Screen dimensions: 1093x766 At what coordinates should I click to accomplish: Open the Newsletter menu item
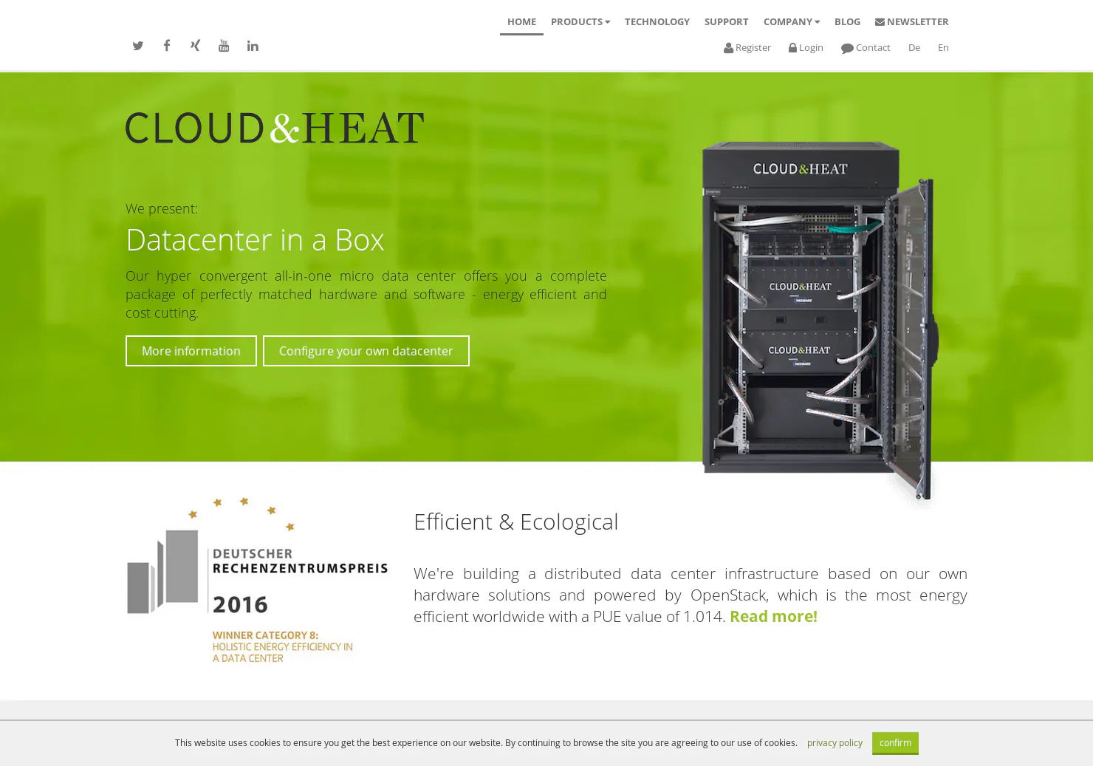coord(912,21)
